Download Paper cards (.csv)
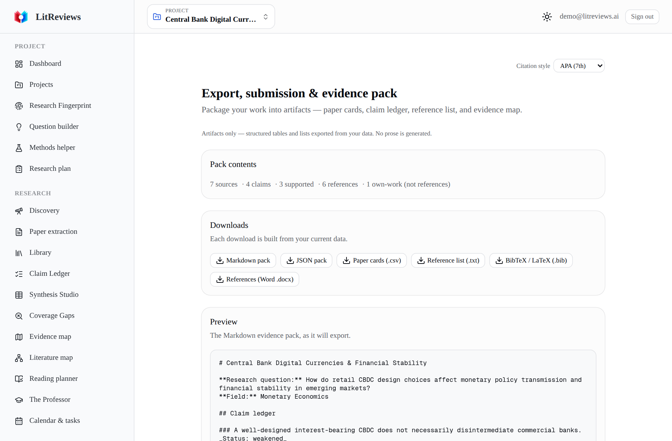The width and height of the screenshot is (672, 441). [x=372, y=260]
